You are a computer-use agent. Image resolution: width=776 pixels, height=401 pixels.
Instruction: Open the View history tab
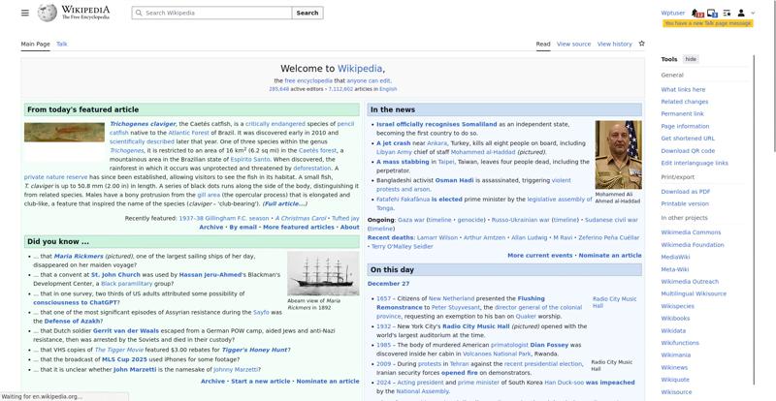tap(614, 44)
